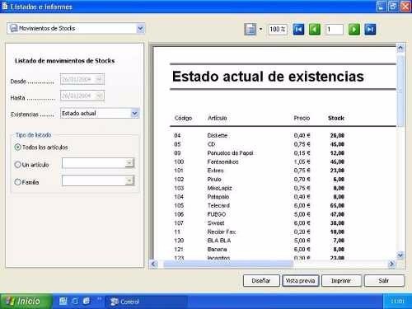The width and height of the screenshot is (412, 309).
Task: Click preview scroll left arrow
Action: [154, 265]
